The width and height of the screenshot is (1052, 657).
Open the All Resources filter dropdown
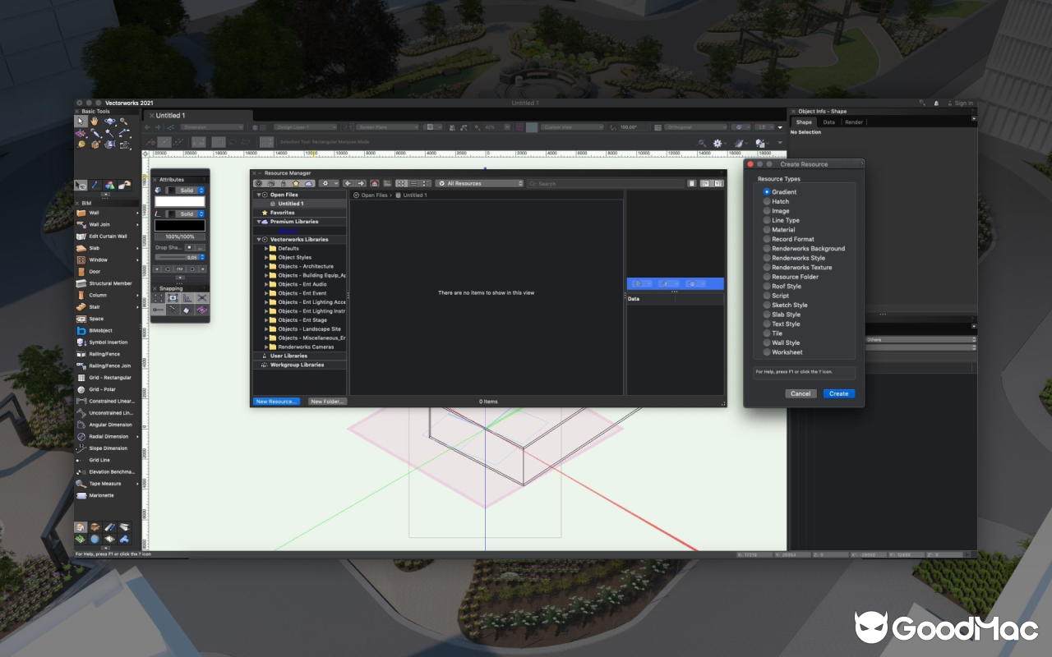coord(480,183)
